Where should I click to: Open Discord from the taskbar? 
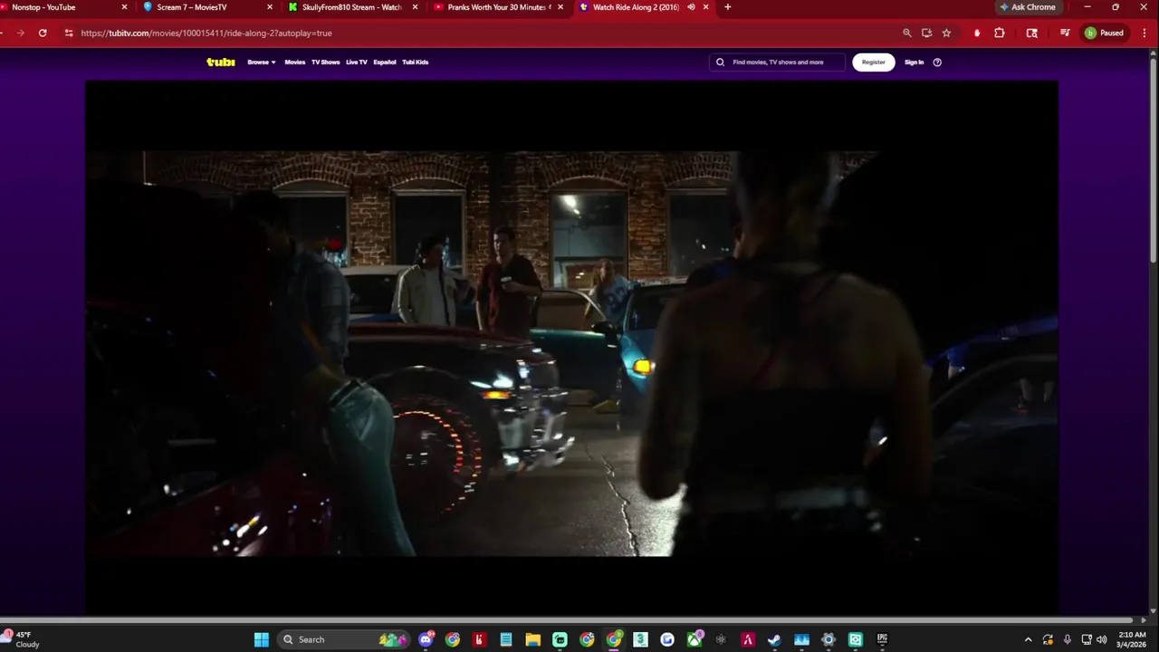(426, 639)
